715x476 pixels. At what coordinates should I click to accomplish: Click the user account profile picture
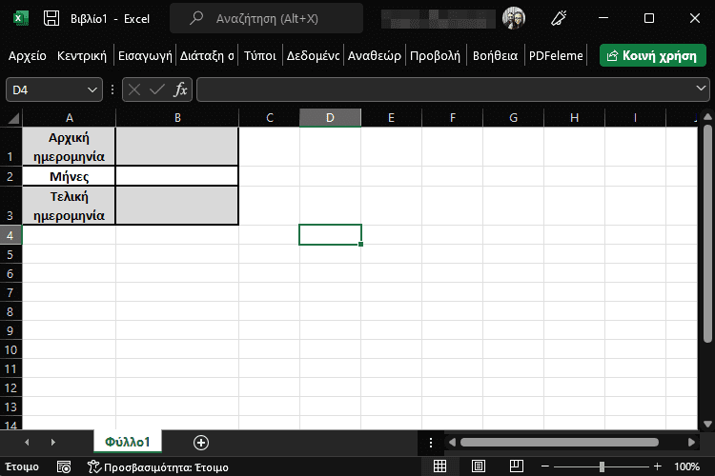coord(515,18)
